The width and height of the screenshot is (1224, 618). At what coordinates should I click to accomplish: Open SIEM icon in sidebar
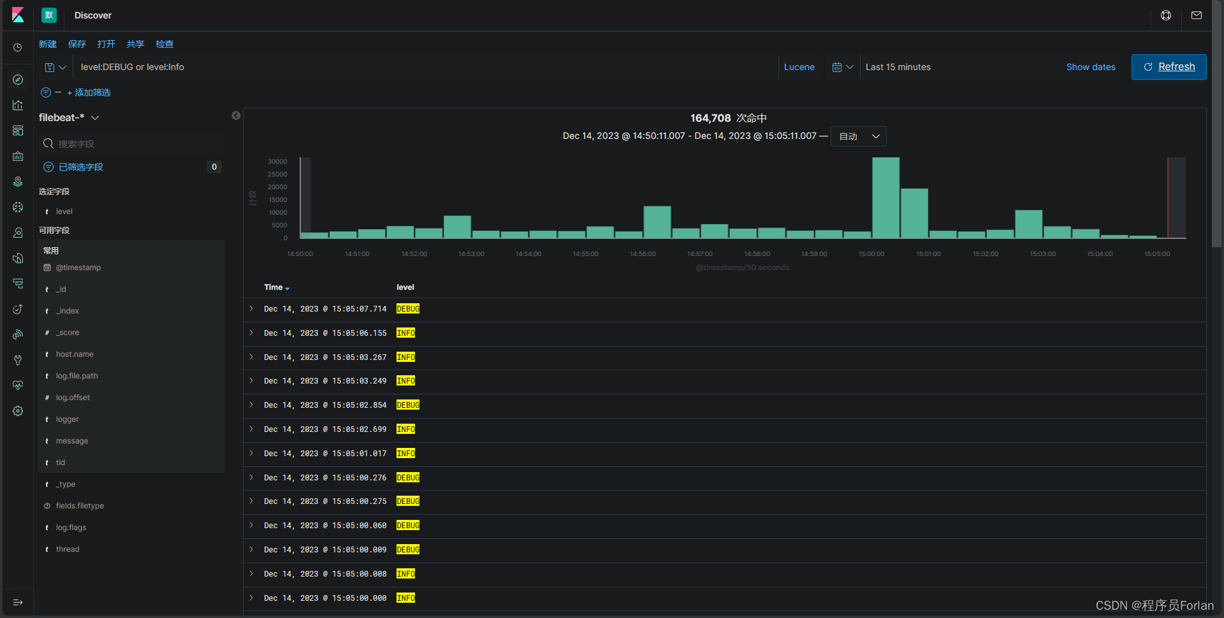click(x=18, y=334)
